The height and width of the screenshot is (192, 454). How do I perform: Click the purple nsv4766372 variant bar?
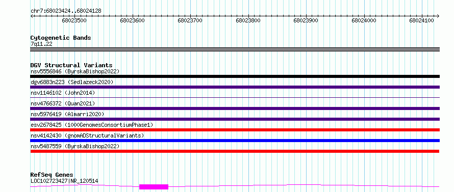click(235, 108)
